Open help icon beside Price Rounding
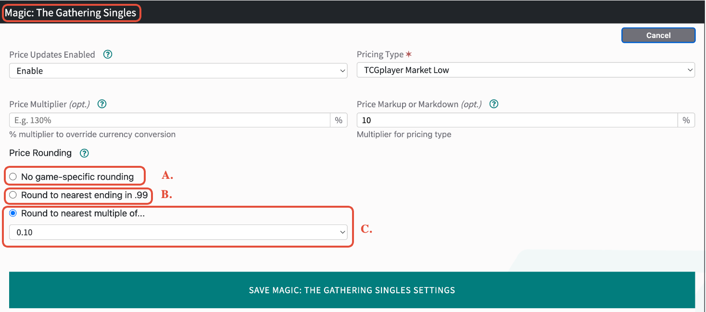 (84, 153)
